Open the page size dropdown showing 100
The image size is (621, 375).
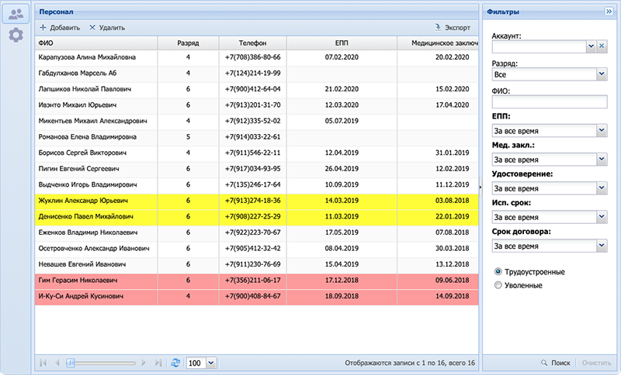coord(211,363)
